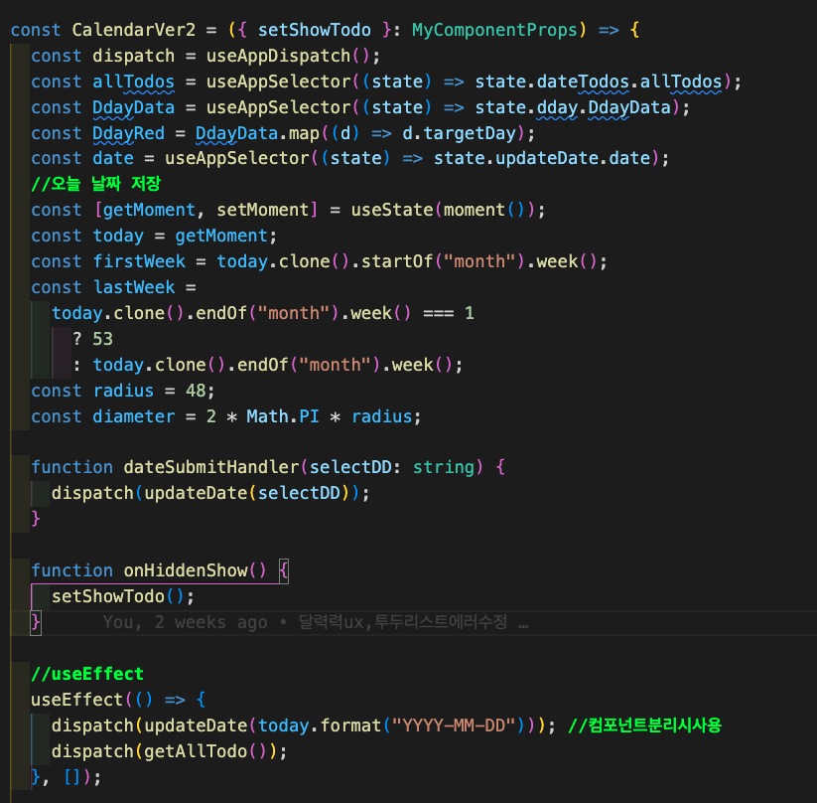
Task: Click the empty dependency array of useEffect
Action: [74, 777]
